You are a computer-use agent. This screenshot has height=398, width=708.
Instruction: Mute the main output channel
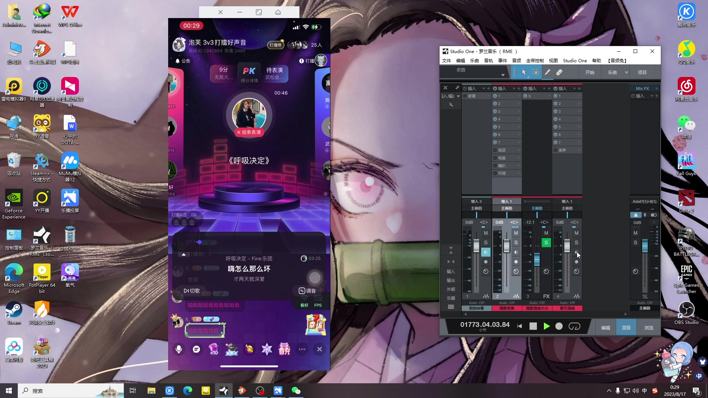point(635,233)
